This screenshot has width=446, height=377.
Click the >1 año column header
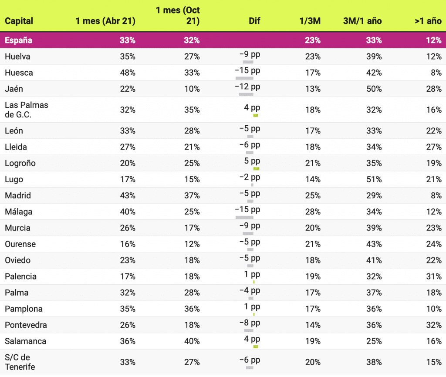(429, 21)
